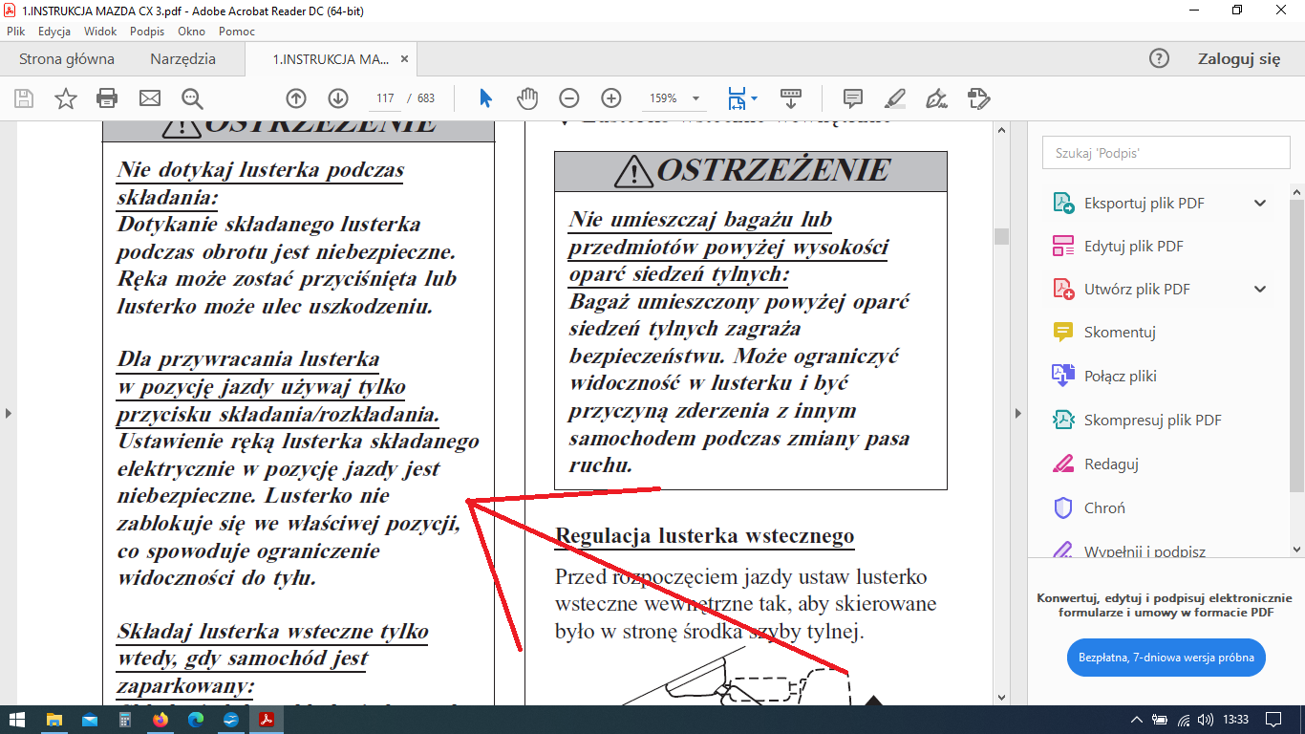
Task: Select the Hand pan tool
Action: point(527,98)
